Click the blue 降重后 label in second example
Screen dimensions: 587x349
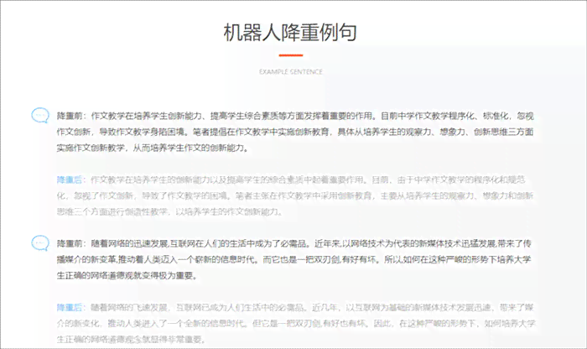click(x=70, y=308)
